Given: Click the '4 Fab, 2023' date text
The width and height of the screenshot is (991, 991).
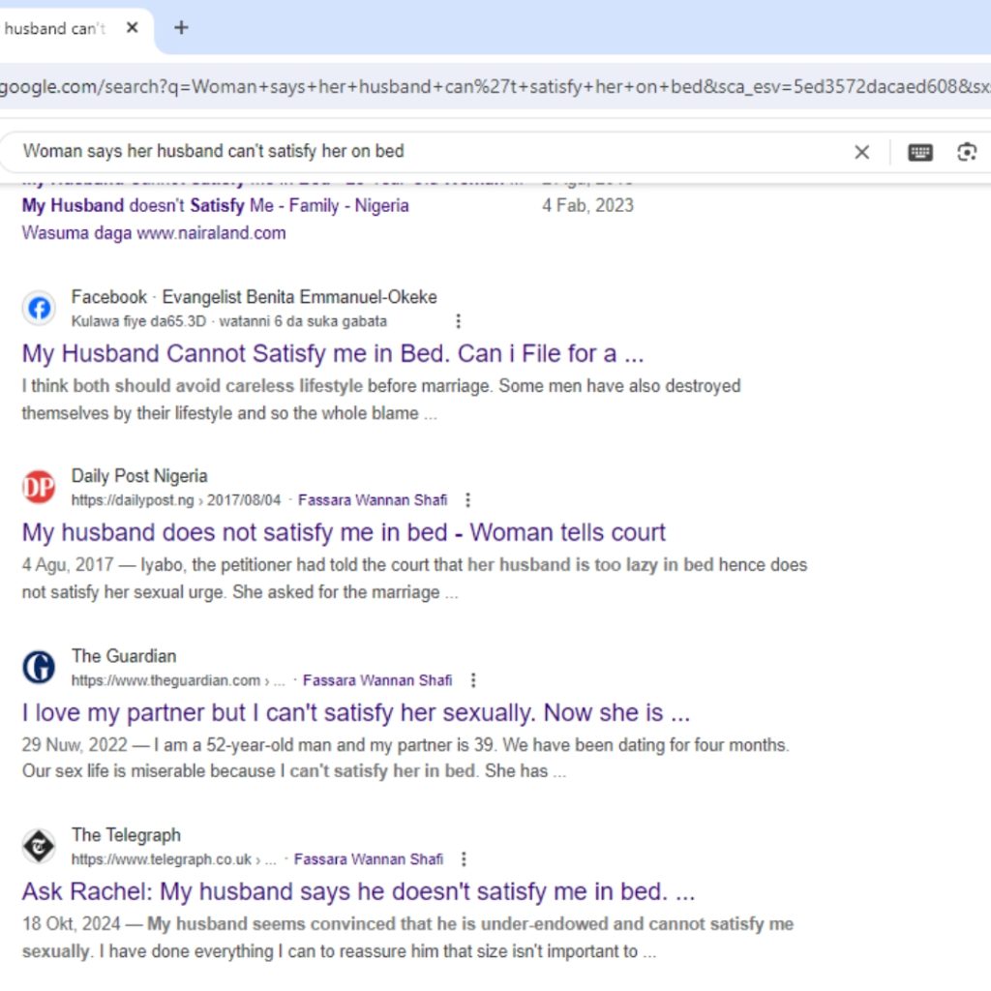Looking at the screenshot, I should click(x=587, y=205).
